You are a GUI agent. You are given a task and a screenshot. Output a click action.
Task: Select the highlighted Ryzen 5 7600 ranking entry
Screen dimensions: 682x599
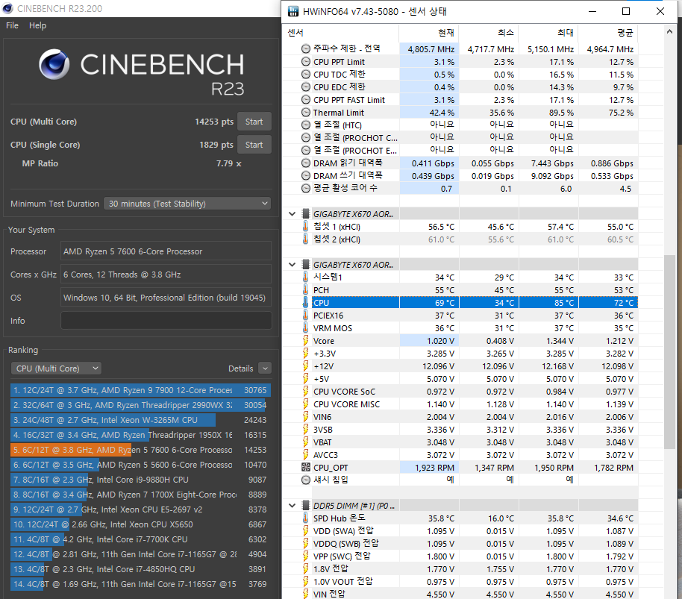pyautogui.click(x=140, y=450)
